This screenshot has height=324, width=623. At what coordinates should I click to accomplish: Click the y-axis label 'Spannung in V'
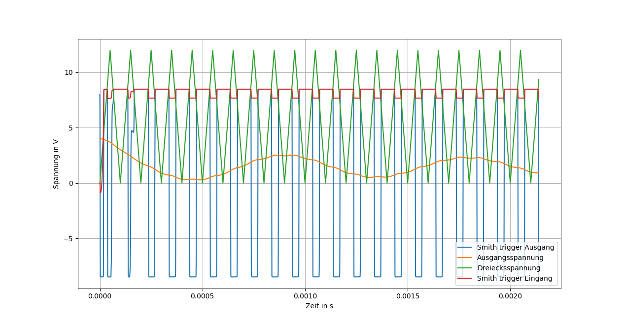[x=56, y=164]
